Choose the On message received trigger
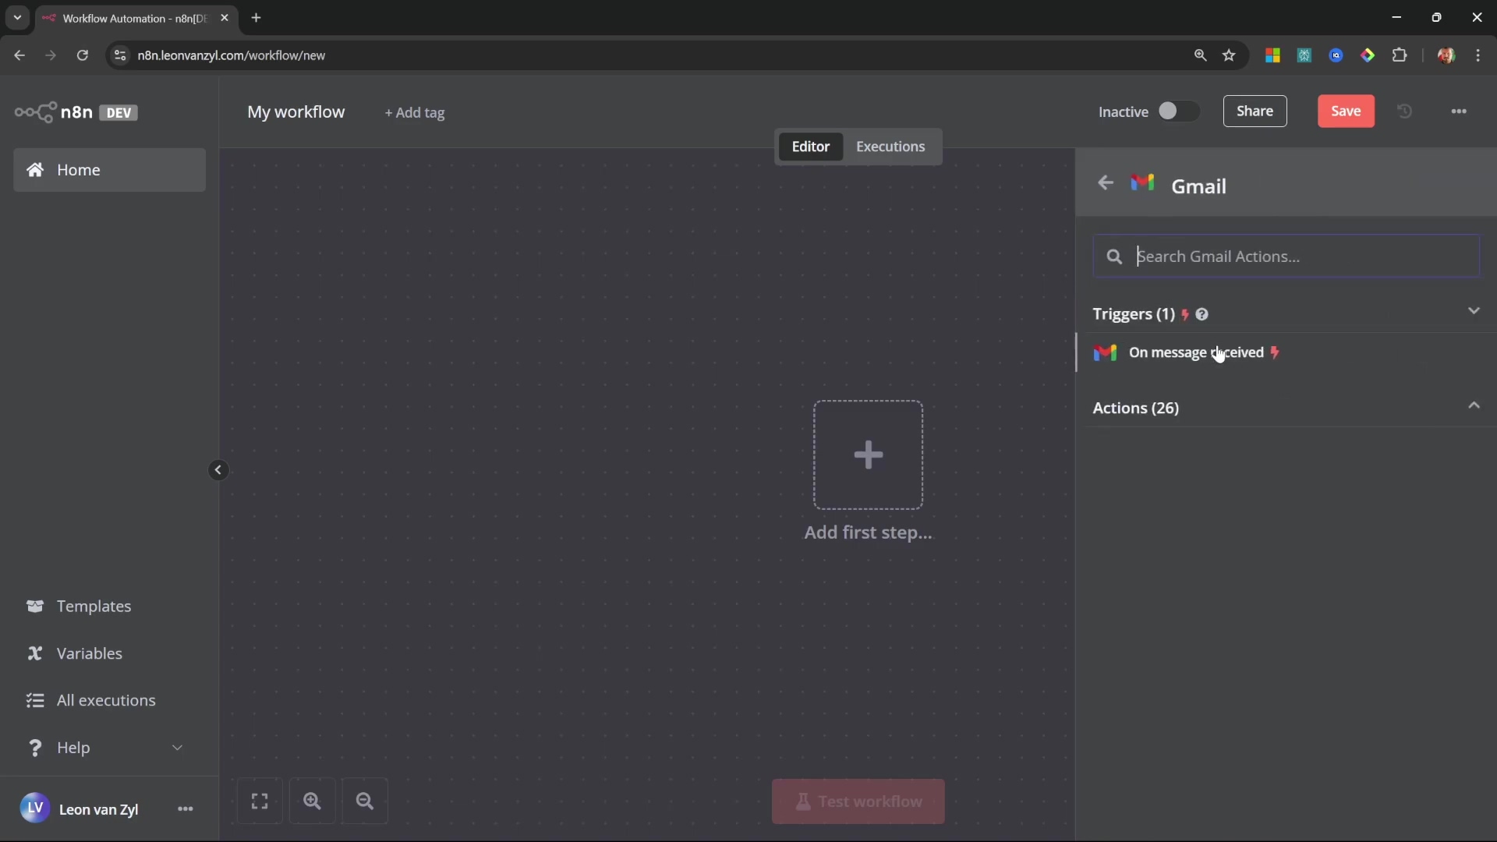1497x842 pixels. click(1195, 352)
